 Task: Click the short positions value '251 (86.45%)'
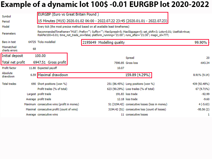tap(116, 84)
